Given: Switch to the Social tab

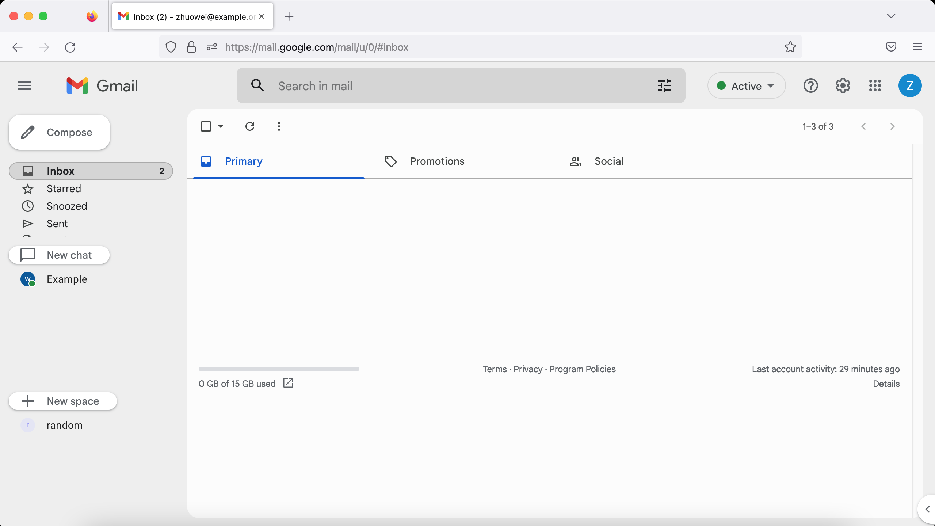Looking at the screenshot, I should [608, 161].
